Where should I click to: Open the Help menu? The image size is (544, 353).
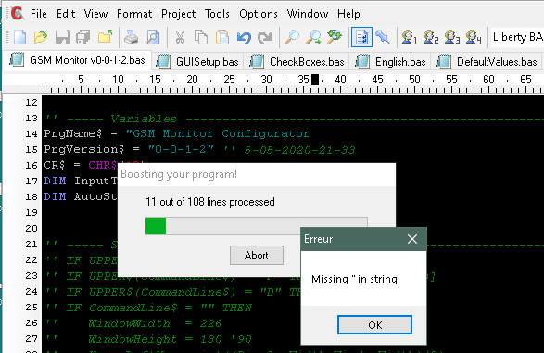348,14
